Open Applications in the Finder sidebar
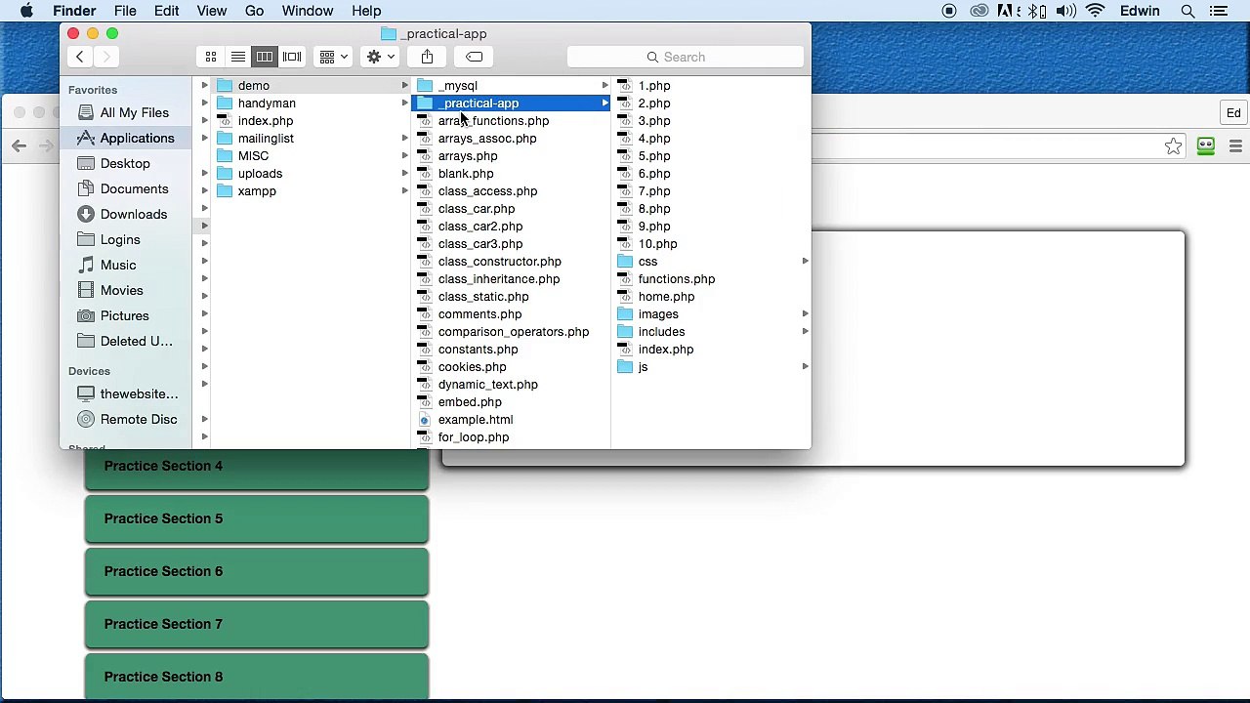Viewport: 1250px width, 703px height. [x=125, y=138]
